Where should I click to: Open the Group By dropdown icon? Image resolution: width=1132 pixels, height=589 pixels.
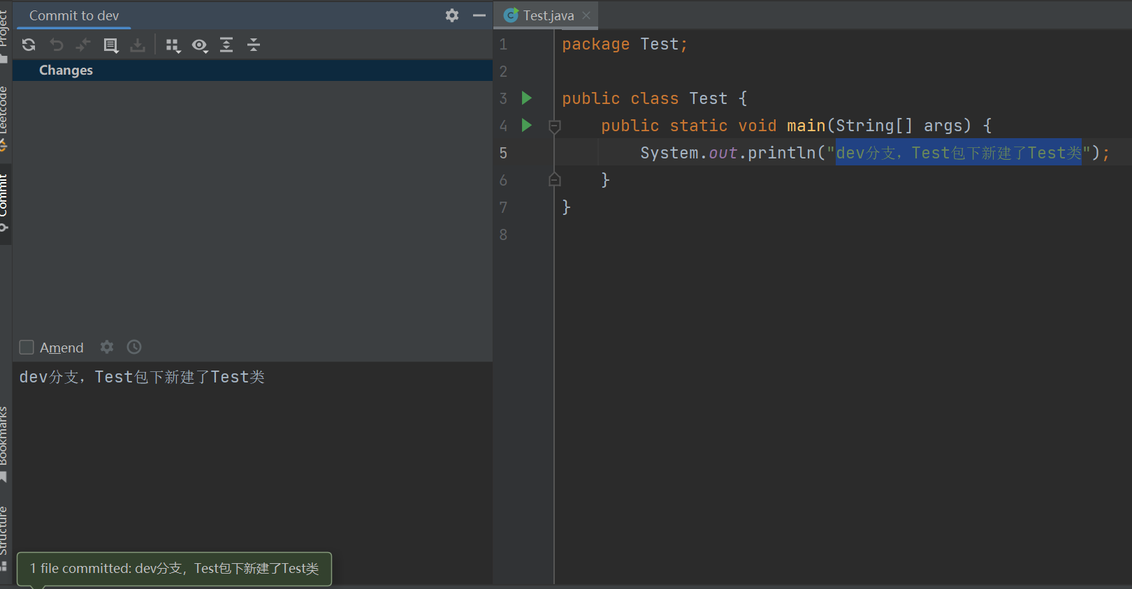coord(173,45)
